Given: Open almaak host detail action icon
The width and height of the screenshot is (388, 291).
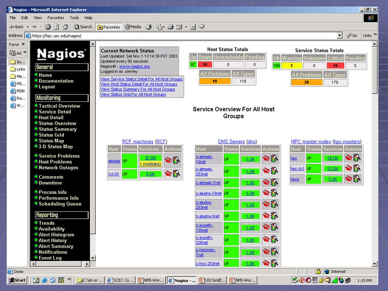Looking at the screenshot, I should click(x=168, y=160).
